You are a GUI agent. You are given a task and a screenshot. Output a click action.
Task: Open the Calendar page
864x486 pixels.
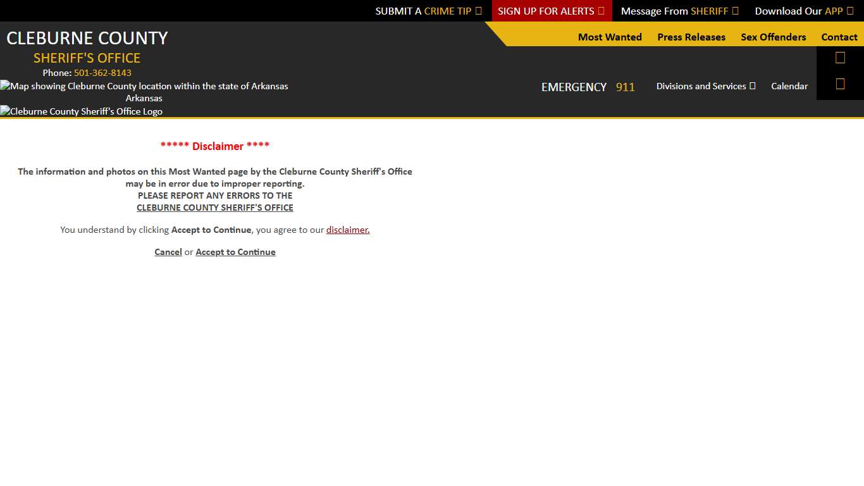(789, 86)
